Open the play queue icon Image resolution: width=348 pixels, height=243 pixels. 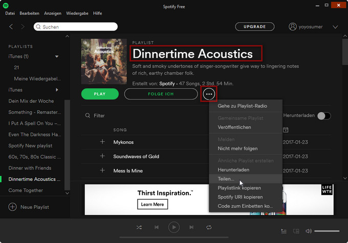click(x=284, y=231)
